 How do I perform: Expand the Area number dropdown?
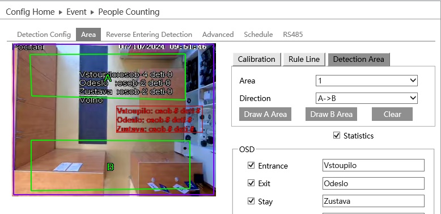[367, 81]
